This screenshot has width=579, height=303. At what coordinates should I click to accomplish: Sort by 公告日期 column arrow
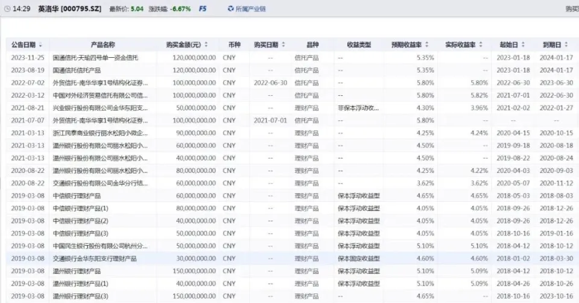pos(41,45)
